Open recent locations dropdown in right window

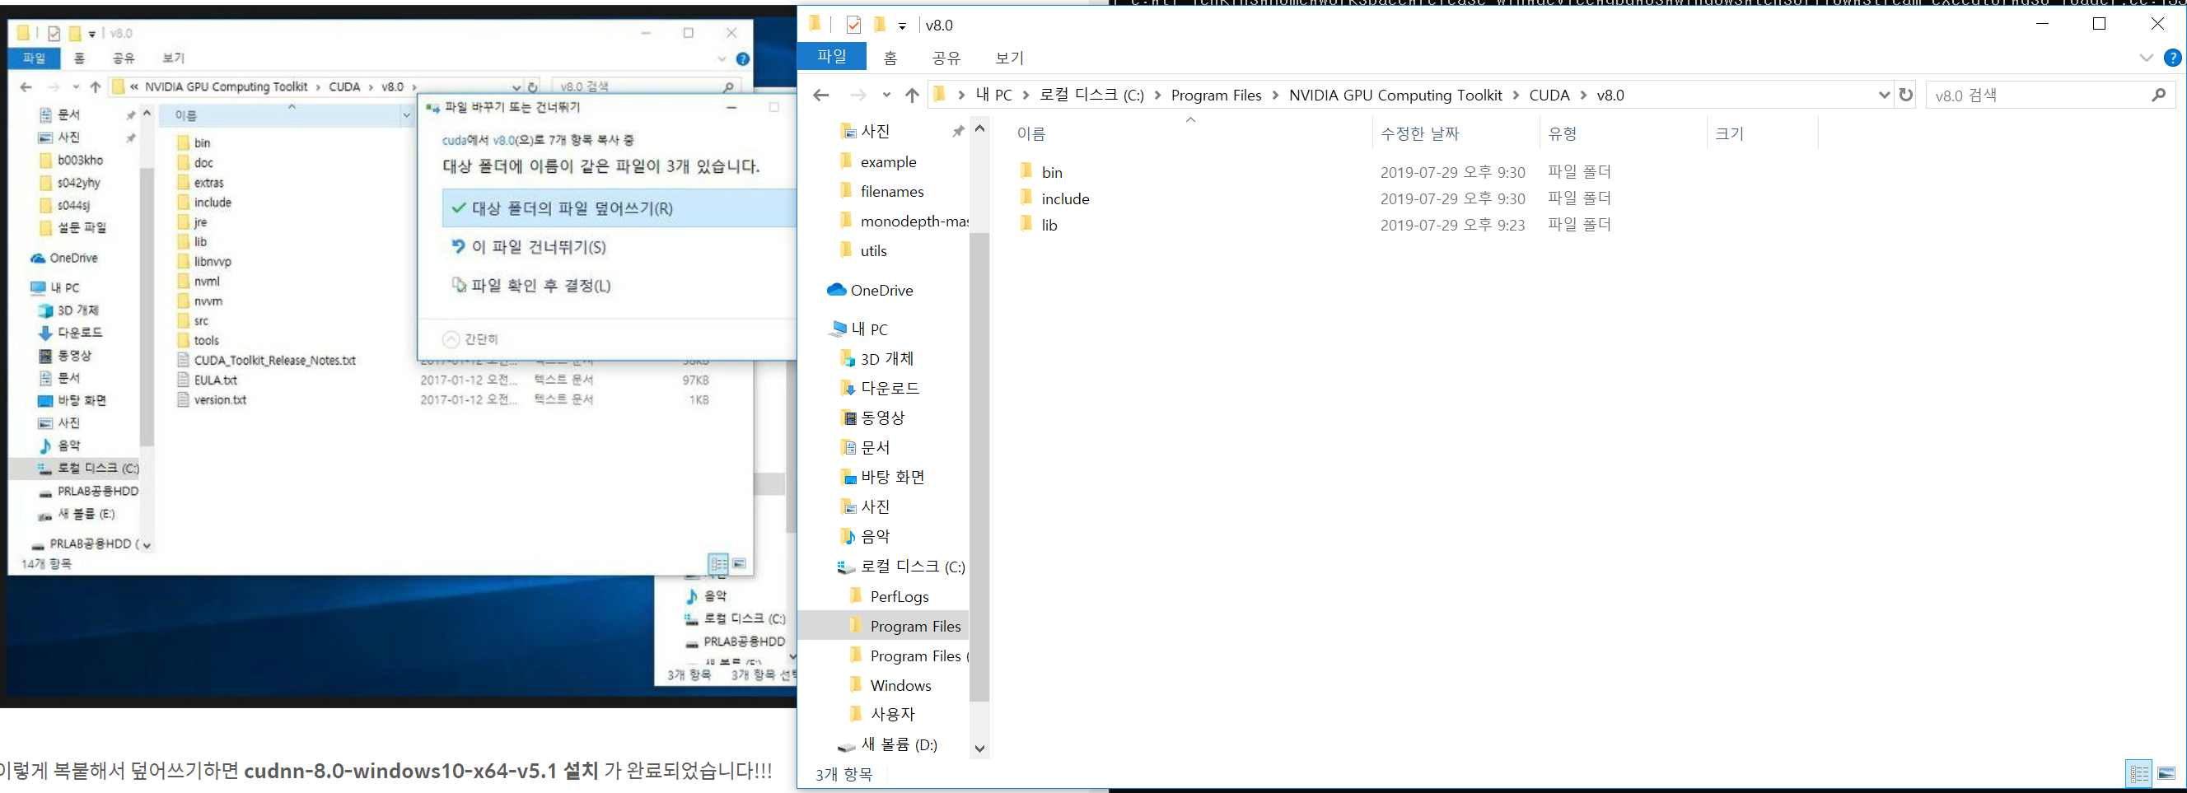pos(886,95)
